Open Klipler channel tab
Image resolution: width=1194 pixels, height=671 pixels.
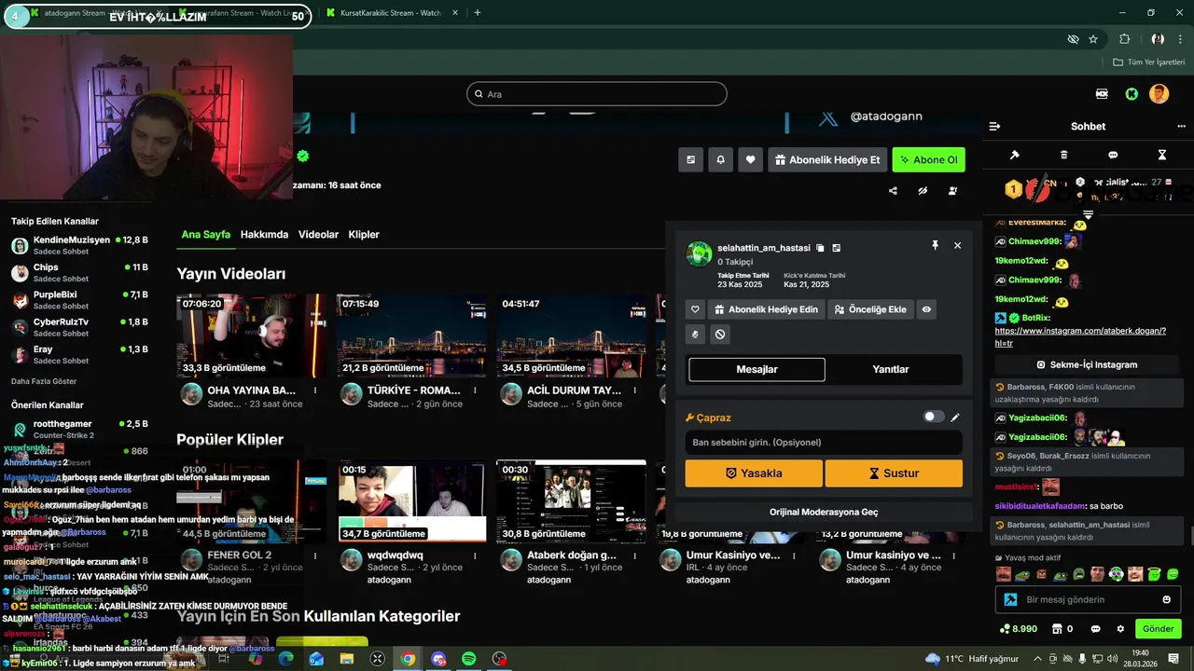(364, 235)
